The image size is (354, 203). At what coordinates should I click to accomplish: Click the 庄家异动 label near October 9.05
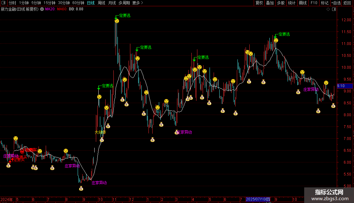tap(311, 89)
